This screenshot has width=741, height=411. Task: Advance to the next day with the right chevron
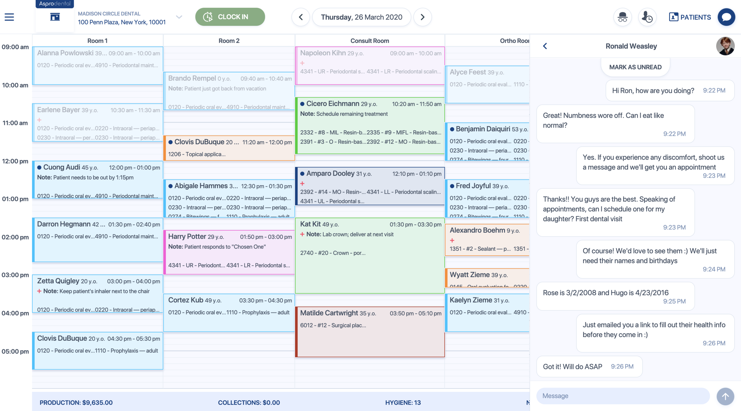pos(423,17)
